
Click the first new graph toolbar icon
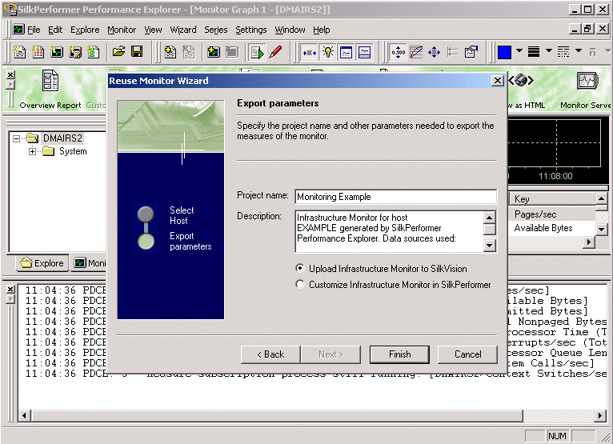click(x=20, y=51)
